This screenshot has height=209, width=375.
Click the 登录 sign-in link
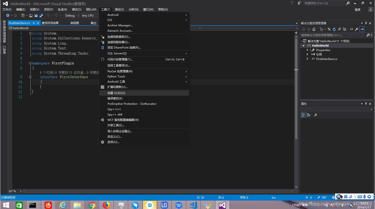[x=358, y=10]
